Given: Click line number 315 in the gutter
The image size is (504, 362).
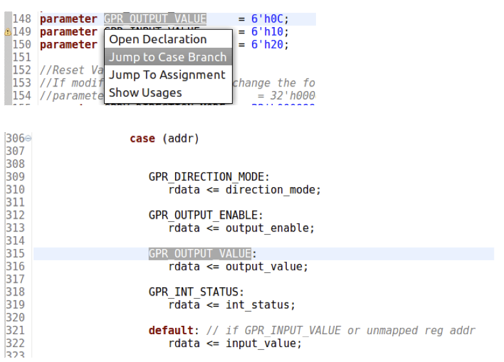Looking at the screenshot, I should point(15,254).
